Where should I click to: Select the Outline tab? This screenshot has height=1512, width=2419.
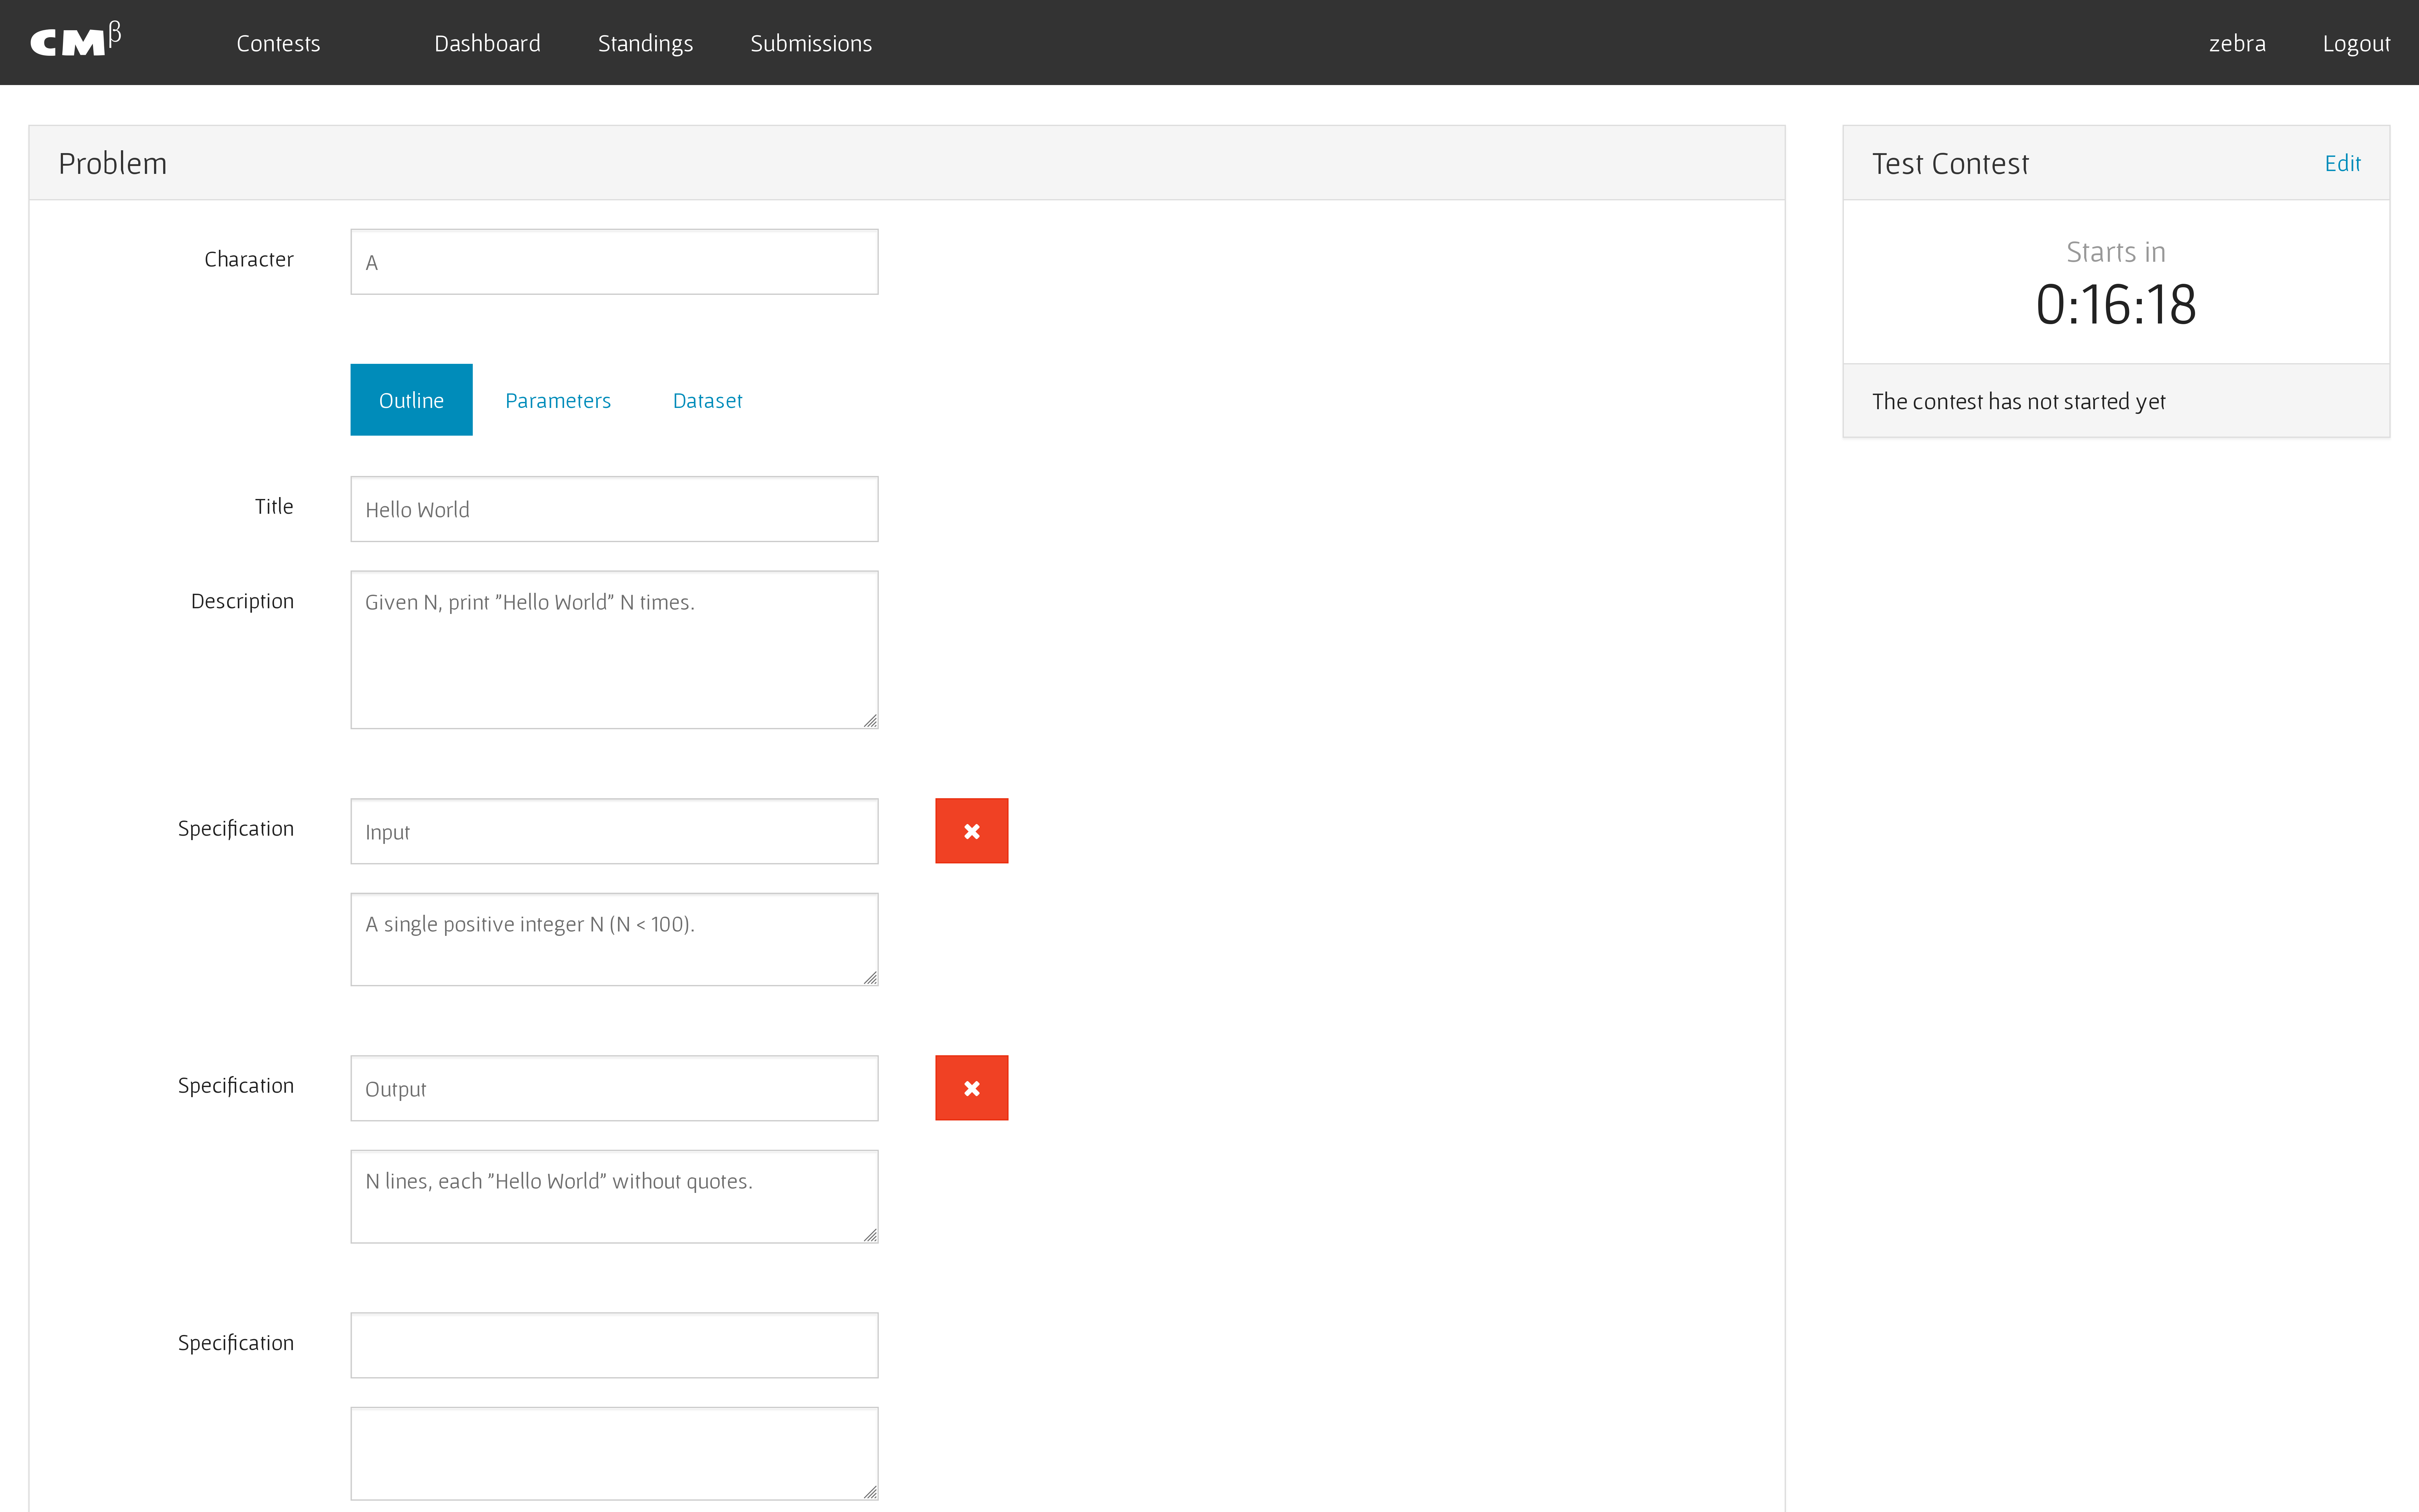[x=411, y=400]
